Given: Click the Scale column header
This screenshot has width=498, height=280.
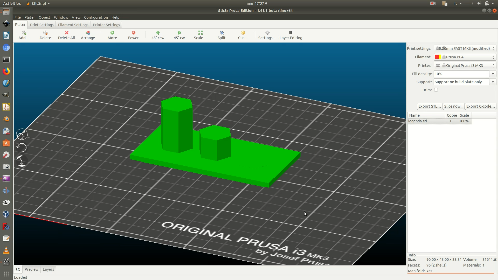Looking at the screenshot, I should point(464,115).
